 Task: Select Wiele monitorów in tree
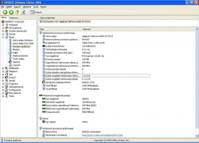point(20,56)
